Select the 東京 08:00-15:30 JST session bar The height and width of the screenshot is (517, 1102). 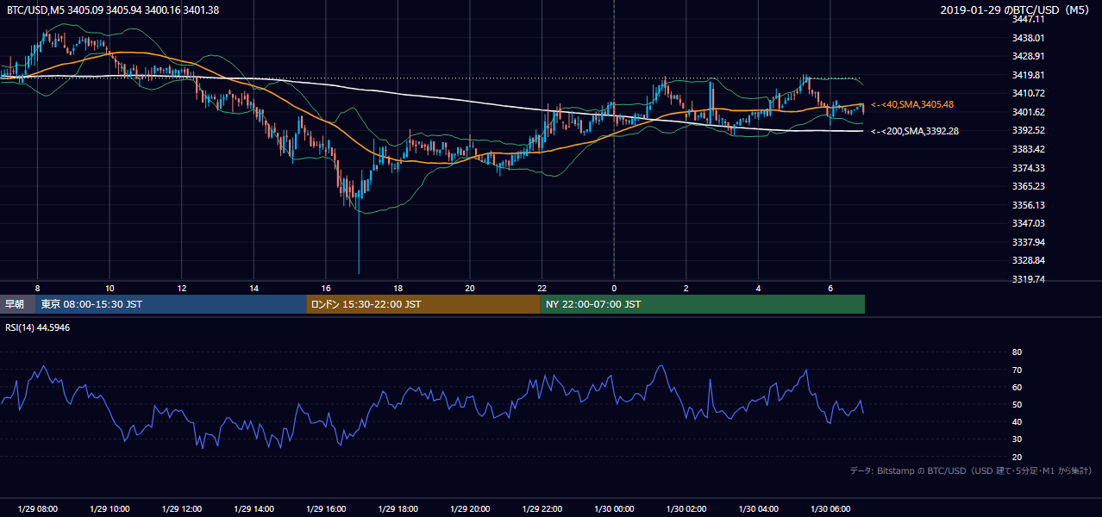(x=172, y=304)
